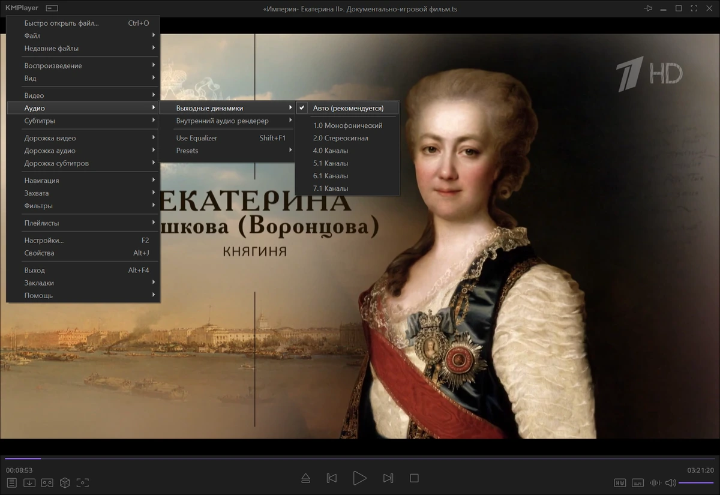Open the audio waveform equalizer icon
The width and height of the screenshot is (720, 495).
[x=655, y=482]
